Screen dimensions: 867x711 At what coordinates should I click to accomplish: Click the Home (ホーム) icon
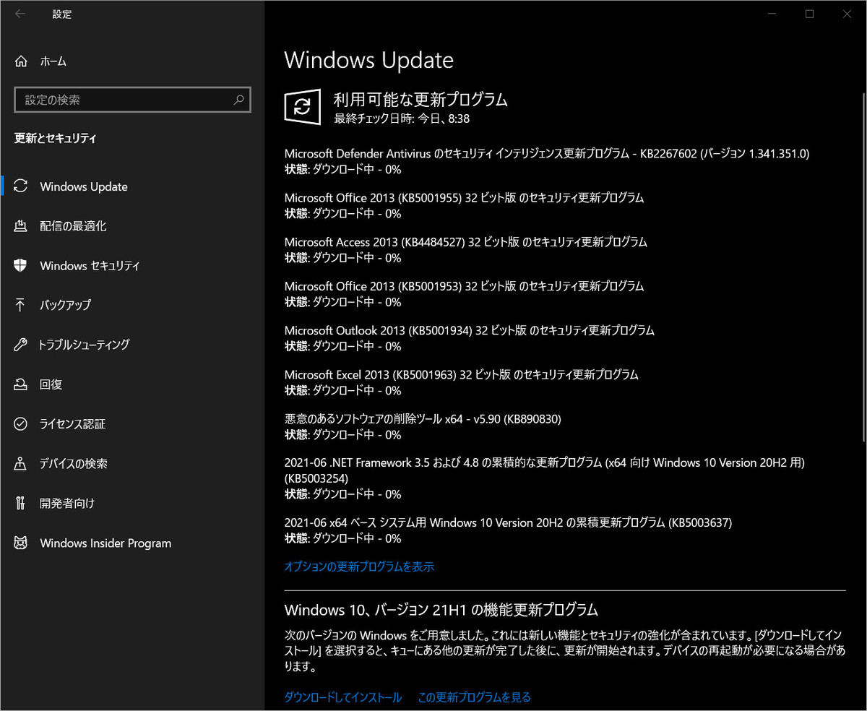coord(22,61)
